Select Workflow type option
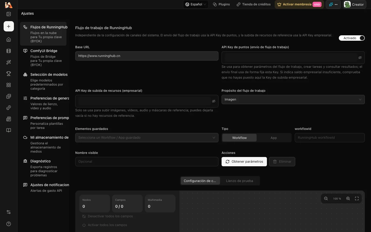 pyautogui.click(x=239, y=138)
